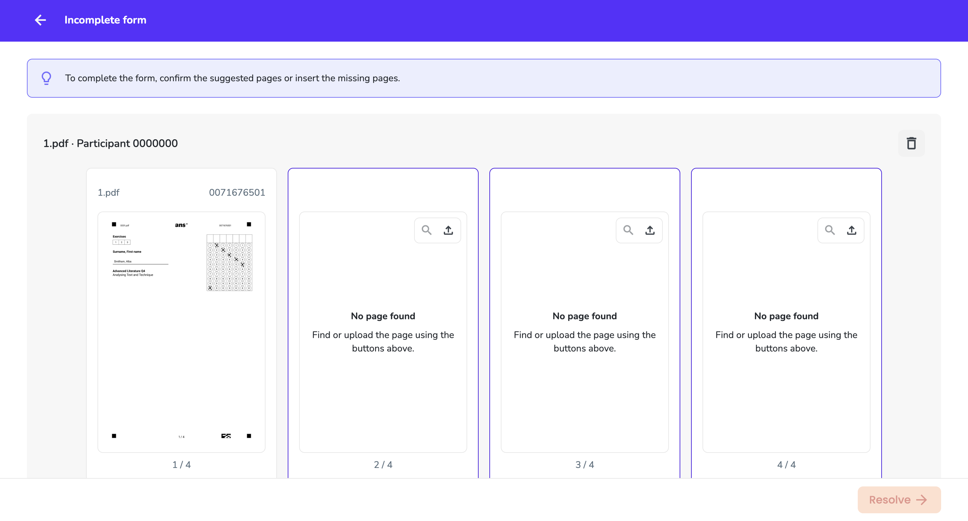
Task: Go back using the header arrow
Action: (x=40, y=20)
